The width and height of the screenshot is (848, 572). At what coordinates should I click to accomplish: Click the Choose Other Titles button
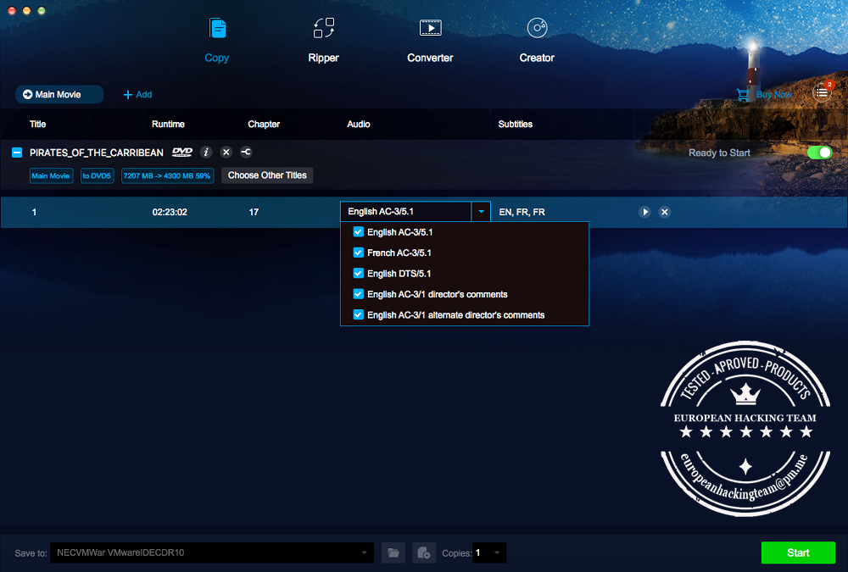(267, 175)
